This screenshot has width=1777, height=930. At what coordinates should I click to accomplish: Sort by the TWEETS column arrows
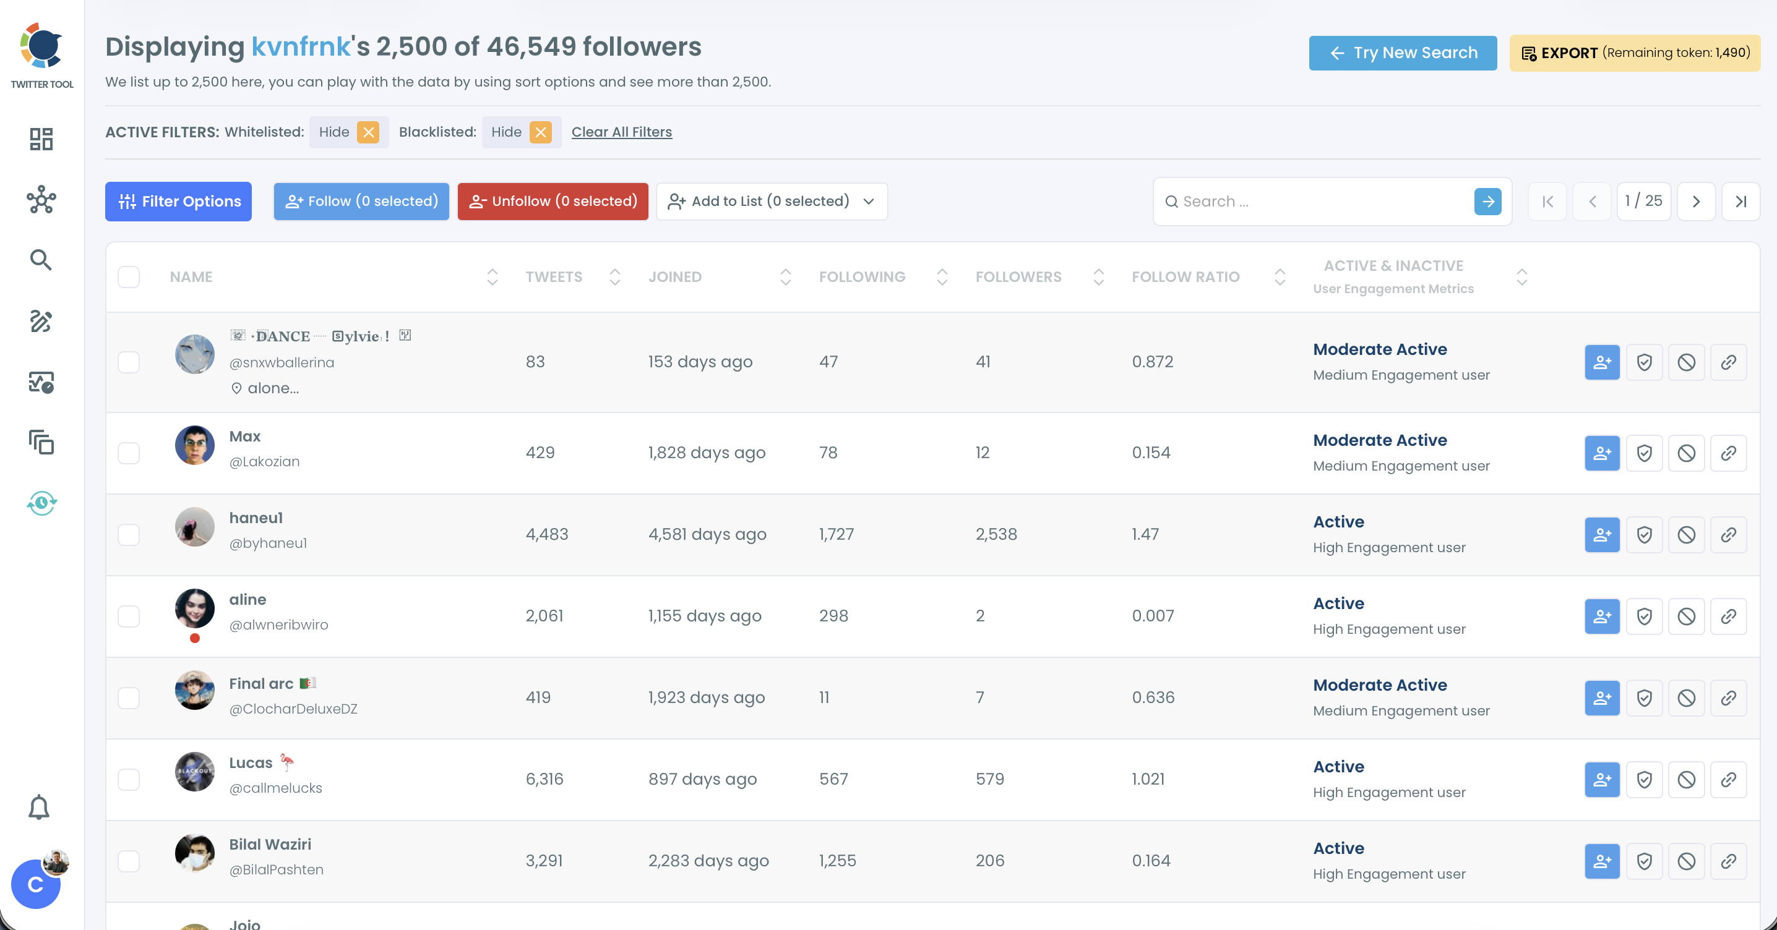614,277
